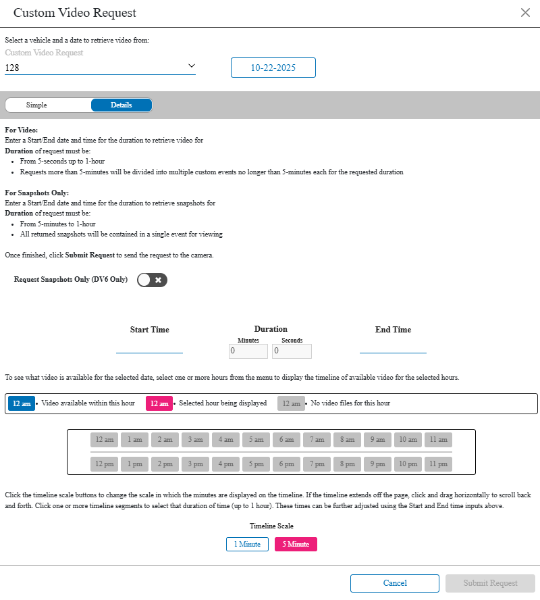The height and width of the screenshot is (600, 540).
Task: Toggle Request Snapshots Only switch
Action: (x=152, y=280)
